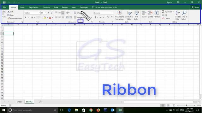Image resolution: width=202 pixels, height=113 pixels.
Task: Select Bottom Align vertical alignment
Action: [x=63, y=13]
